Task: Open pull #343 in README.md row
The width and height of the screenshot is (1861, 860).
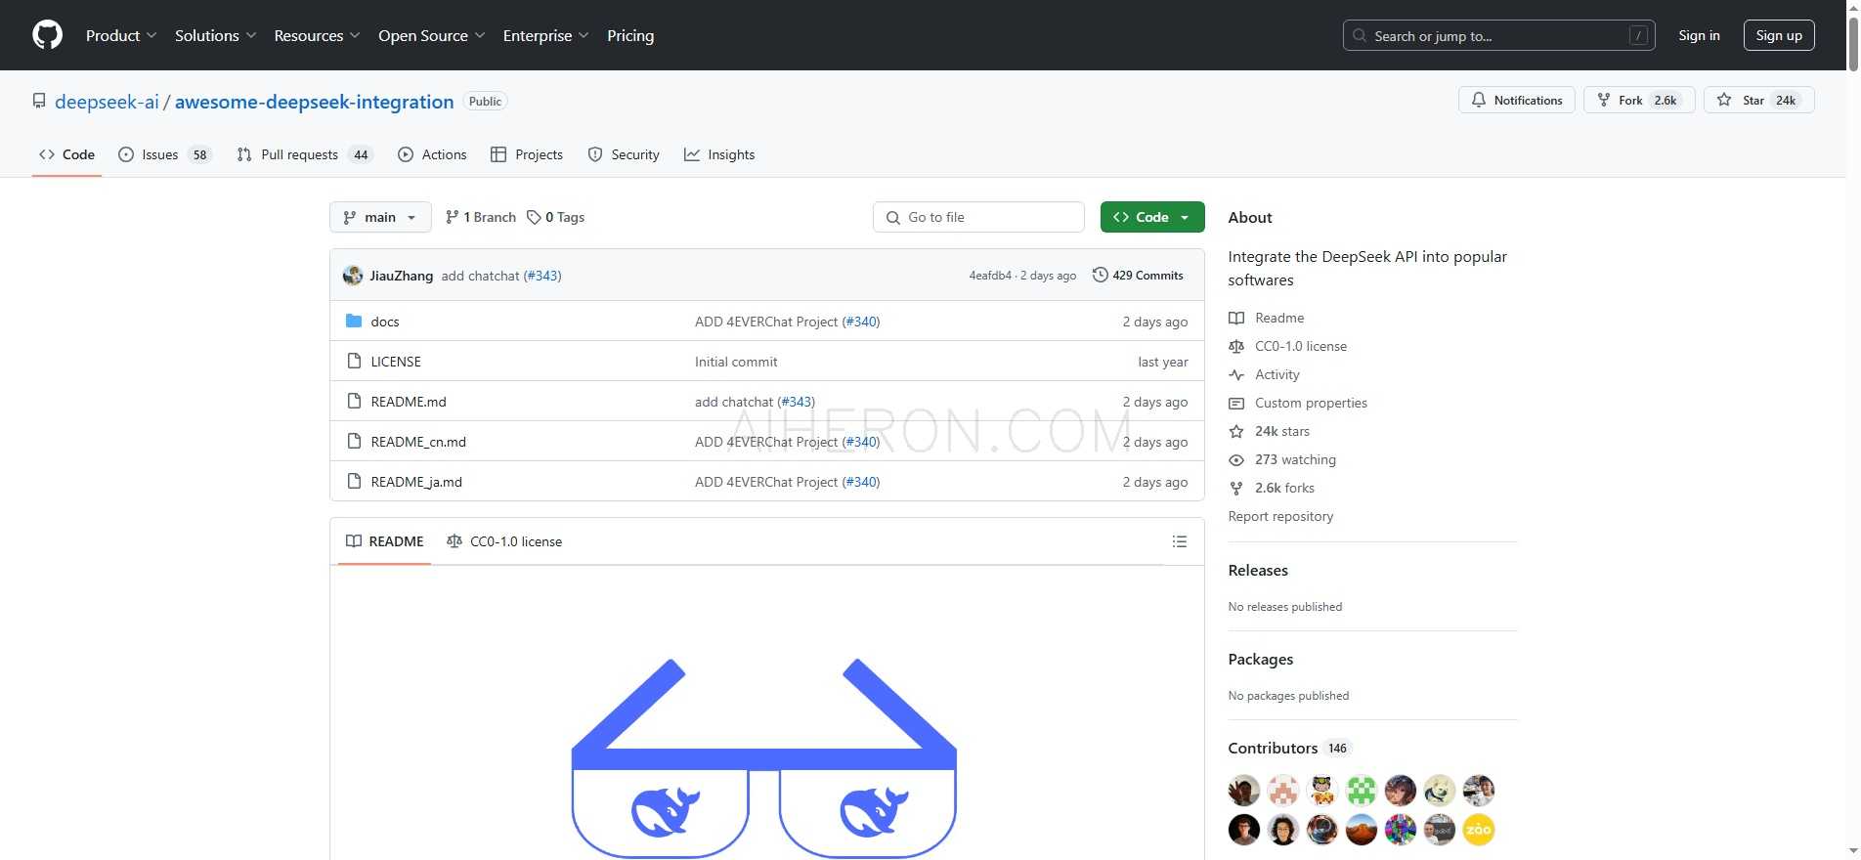Action: coord(797,402)
